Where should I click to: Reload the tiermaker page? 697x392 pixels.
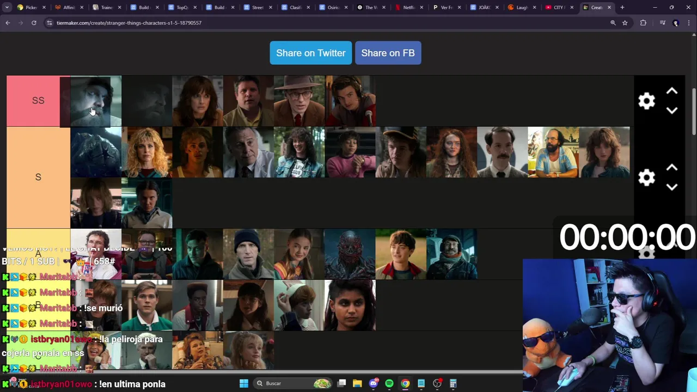[34, 23]
